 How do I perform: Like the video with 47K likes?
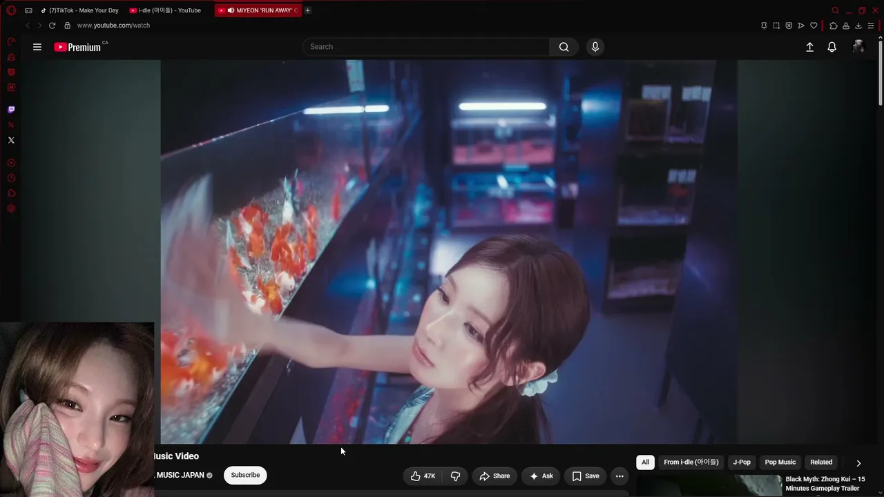point(423,476)
